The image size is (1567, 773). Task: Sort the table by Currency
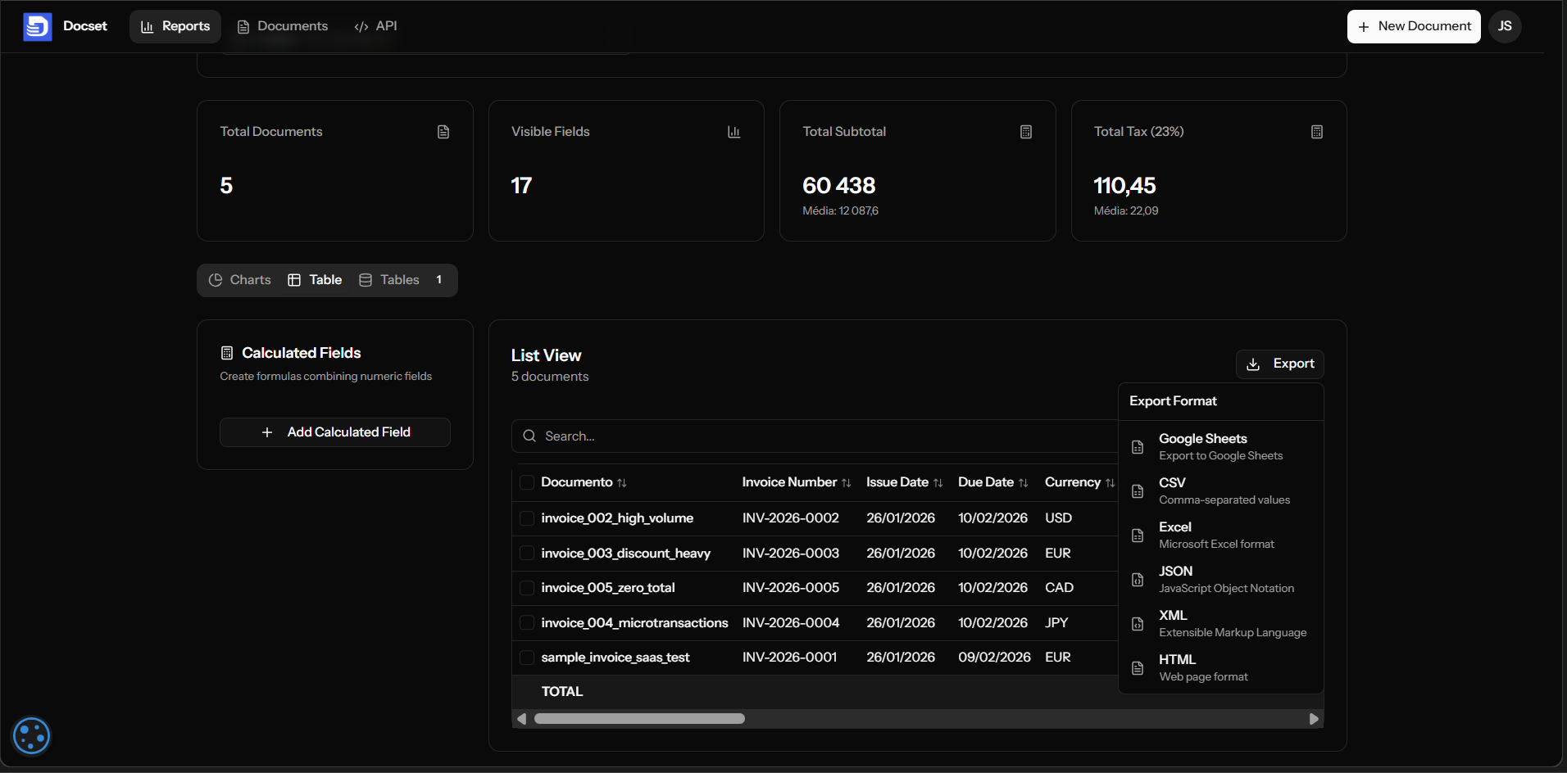click(x=1109, y=482)
